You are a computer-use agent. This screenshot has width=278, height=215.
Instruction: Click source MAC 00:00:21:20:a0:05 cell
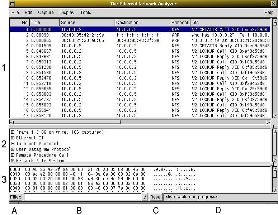[x=83, y=40]
